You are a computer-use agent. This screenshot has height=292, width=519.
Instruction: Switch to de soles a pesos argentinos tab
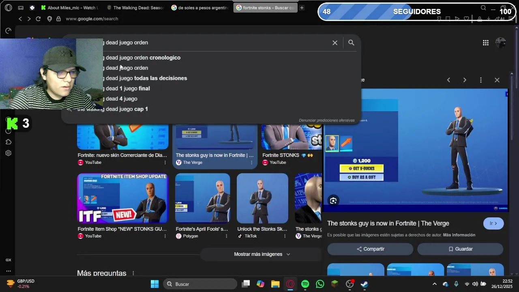[200, 8]
